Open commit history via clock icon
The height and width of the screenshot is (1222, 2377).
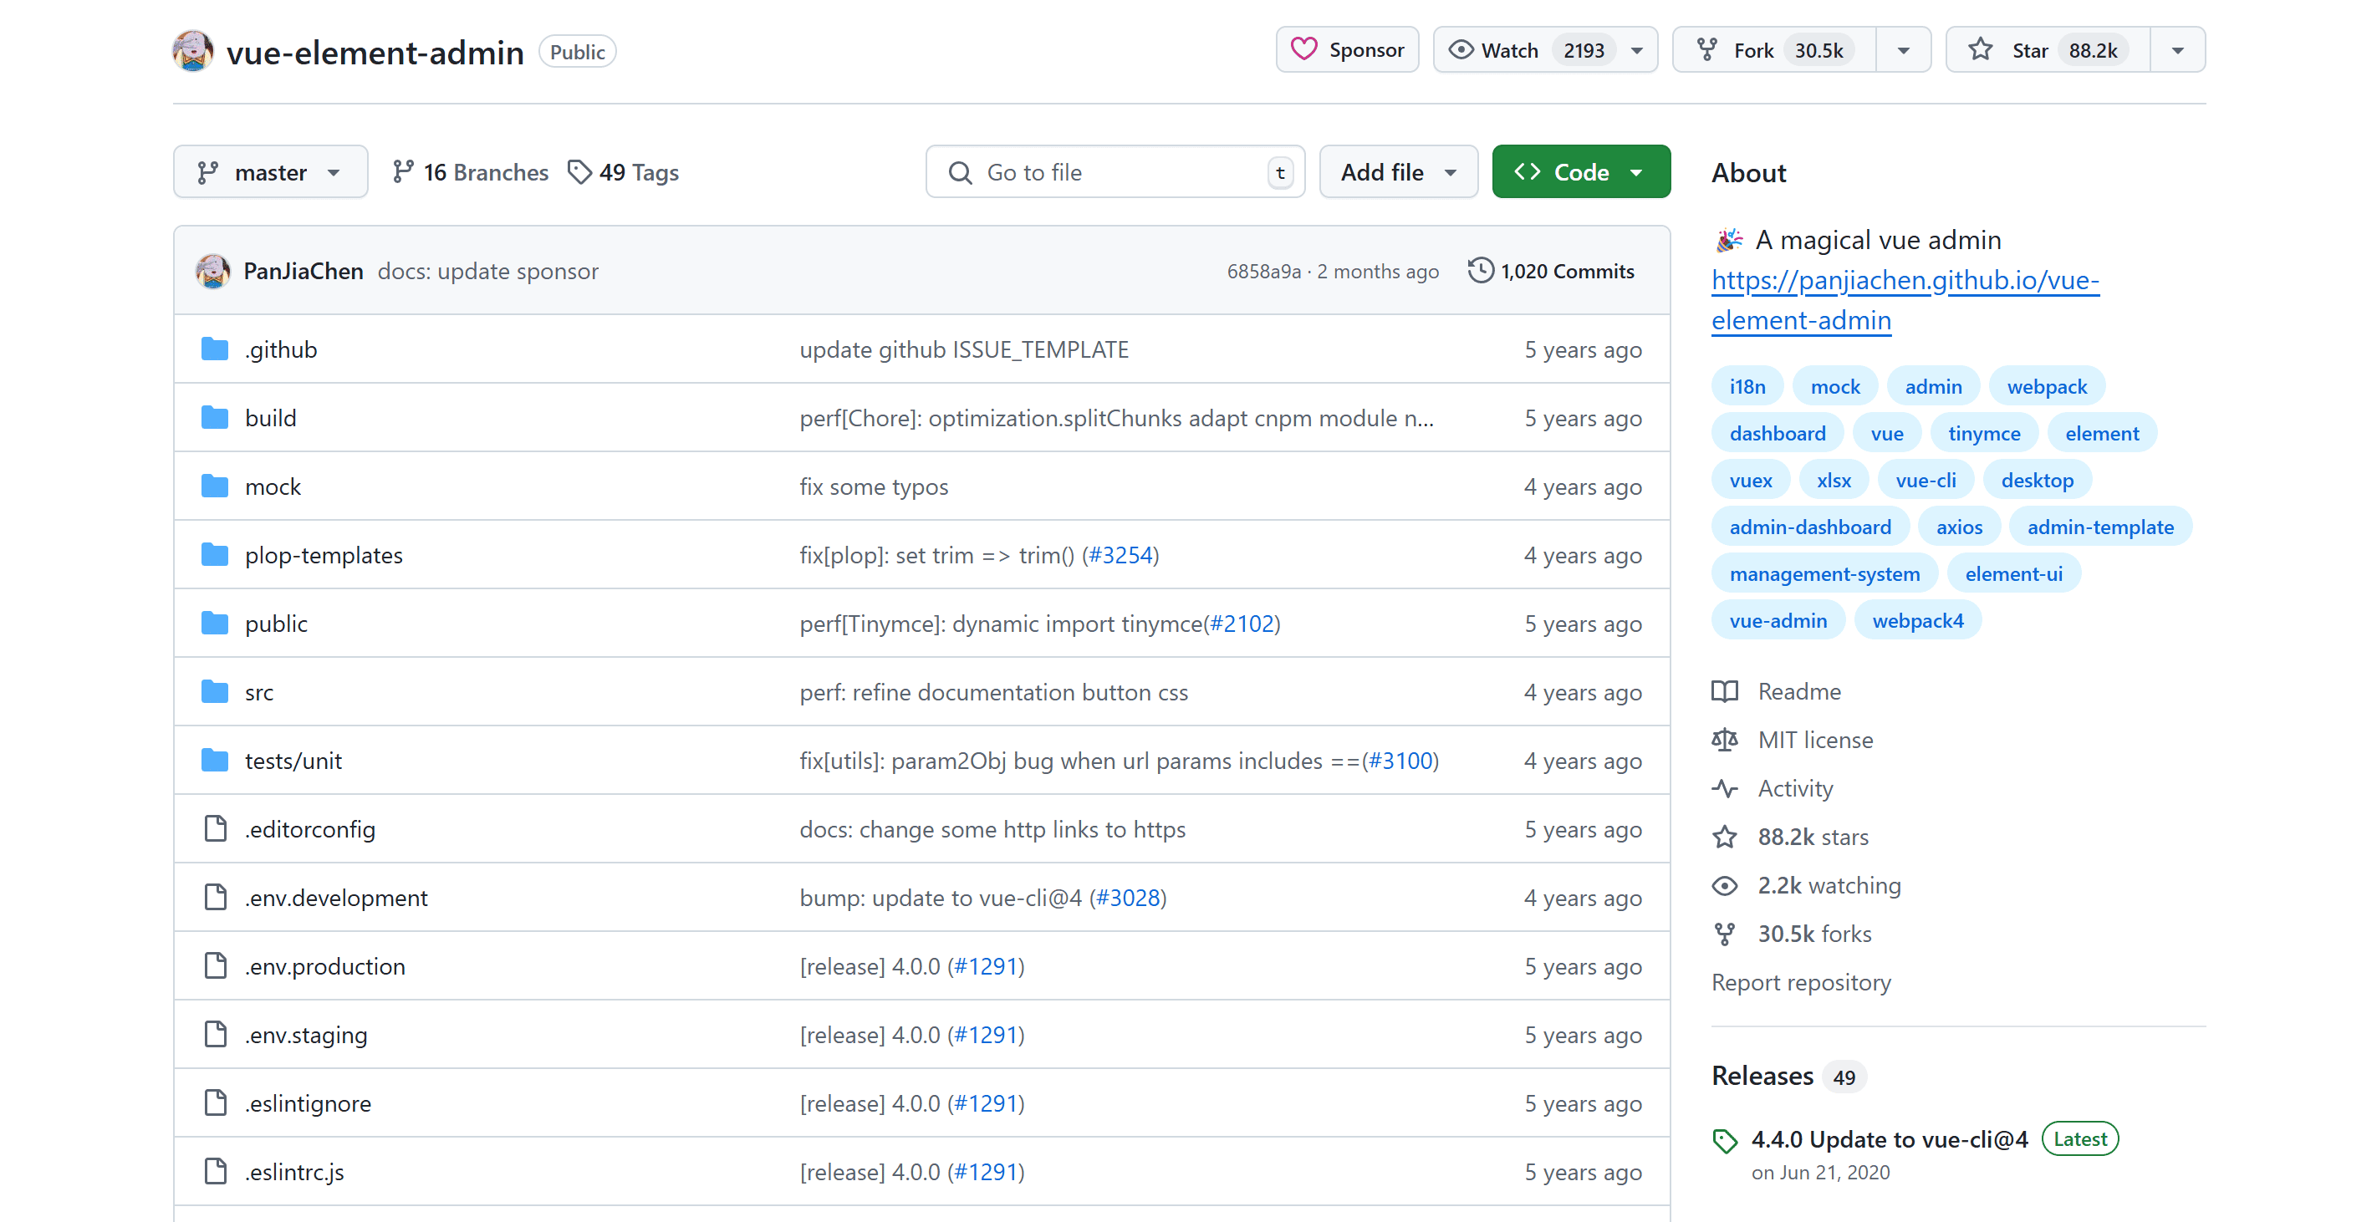coord(1480,270)
